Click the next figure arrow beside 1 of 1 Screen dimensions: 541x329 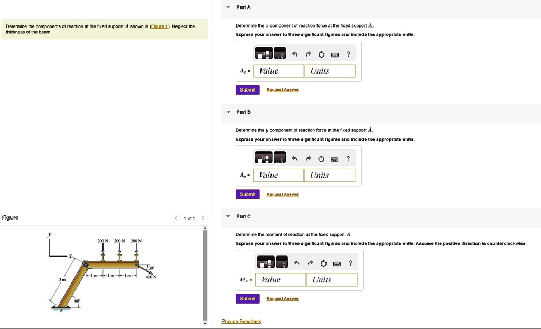tap(203, 217)
